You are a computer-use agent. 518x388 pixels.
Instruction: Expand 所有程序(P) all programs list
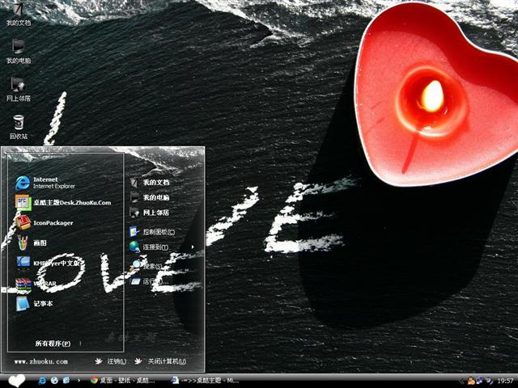pos(53,344)
